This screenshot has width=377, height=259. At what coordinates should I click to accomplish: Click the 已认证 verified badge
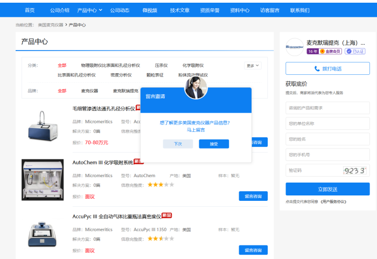point(355,52)
